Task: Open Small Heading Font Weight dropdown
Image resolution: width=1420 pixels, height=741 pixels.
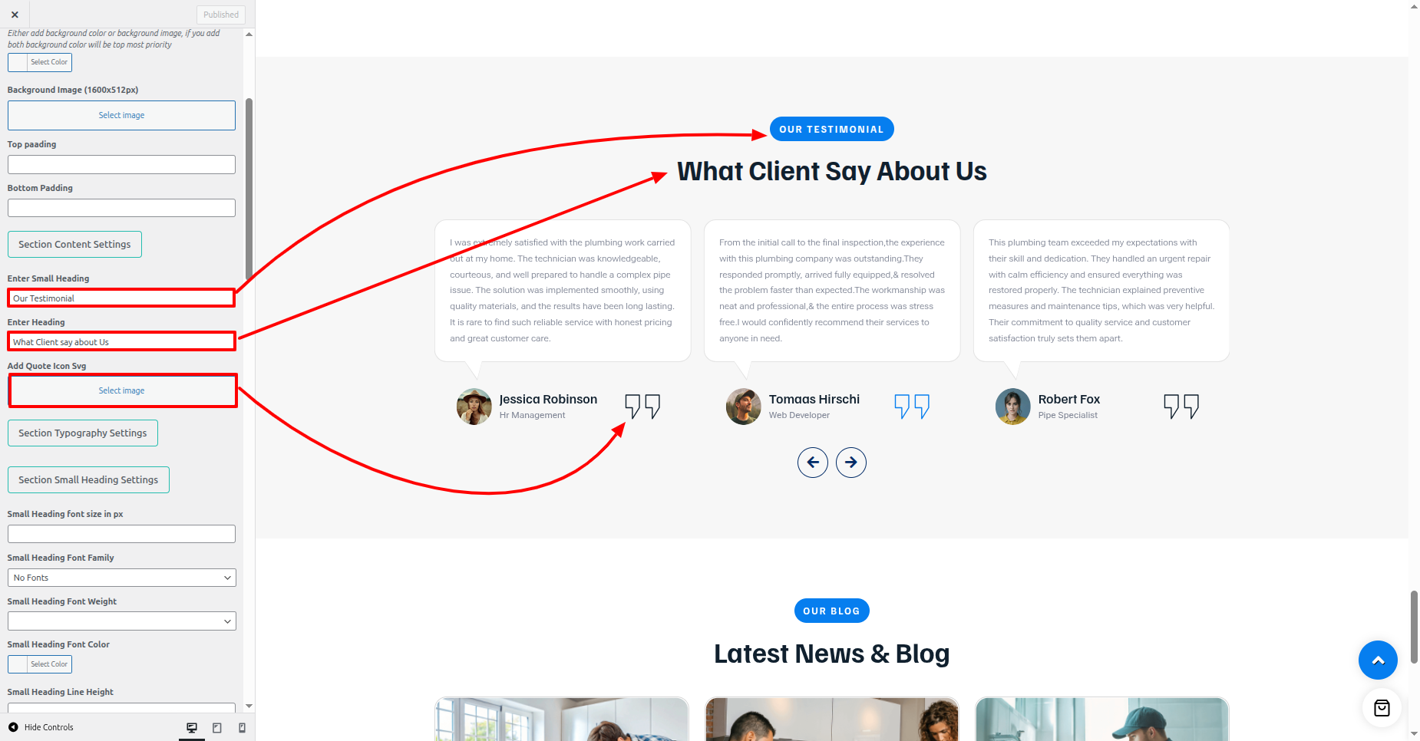Action: pos(121,621)
